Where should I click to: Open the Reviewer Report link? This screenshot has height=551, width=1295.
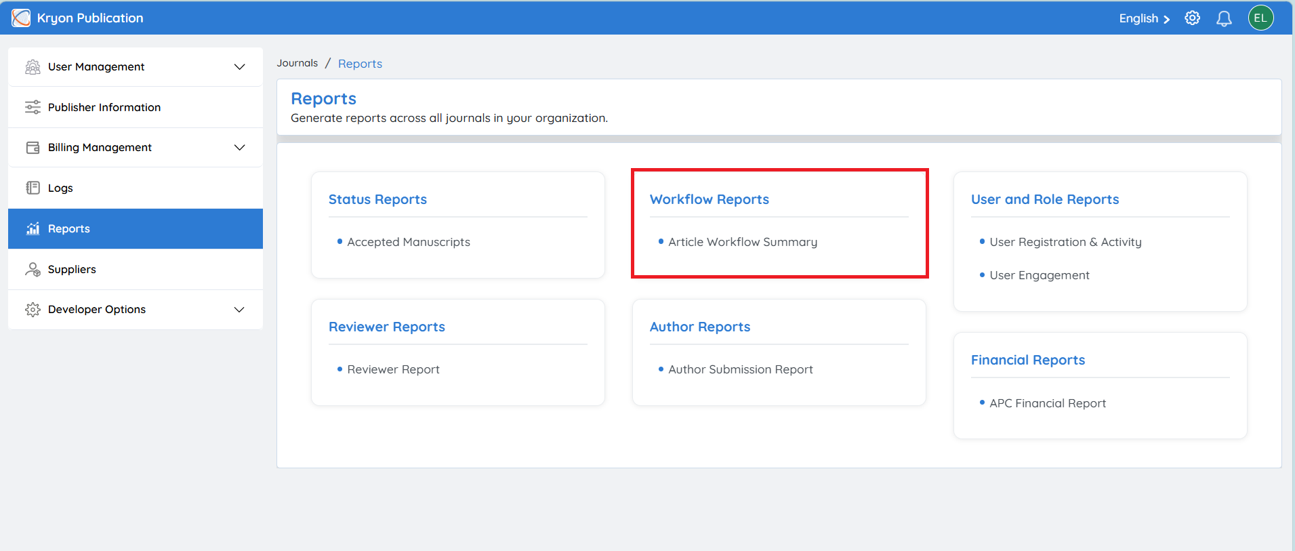click(393, 369)
